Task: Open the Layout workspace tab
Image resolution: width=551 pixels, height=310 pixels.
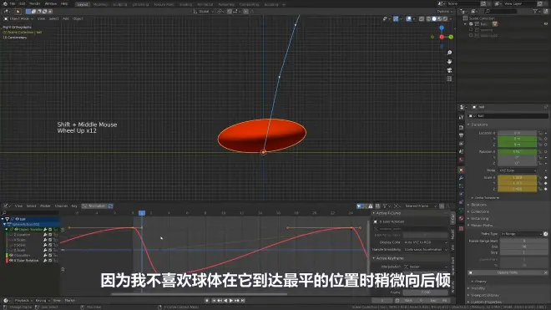Action: 83,4
